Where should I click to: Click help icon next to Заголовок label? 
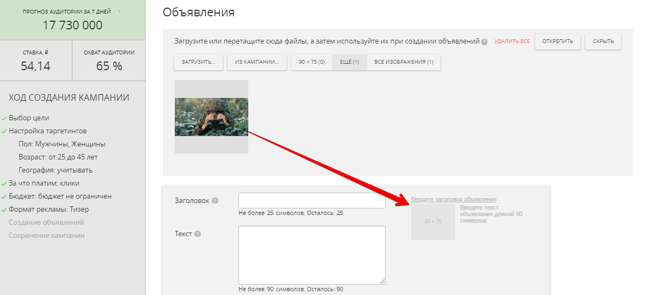click(215, 201)
